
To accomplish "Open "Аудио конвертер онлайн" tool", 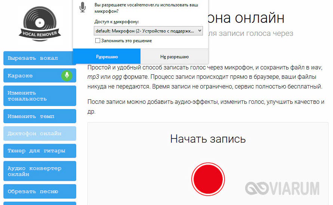I will [x=39, y=171].
